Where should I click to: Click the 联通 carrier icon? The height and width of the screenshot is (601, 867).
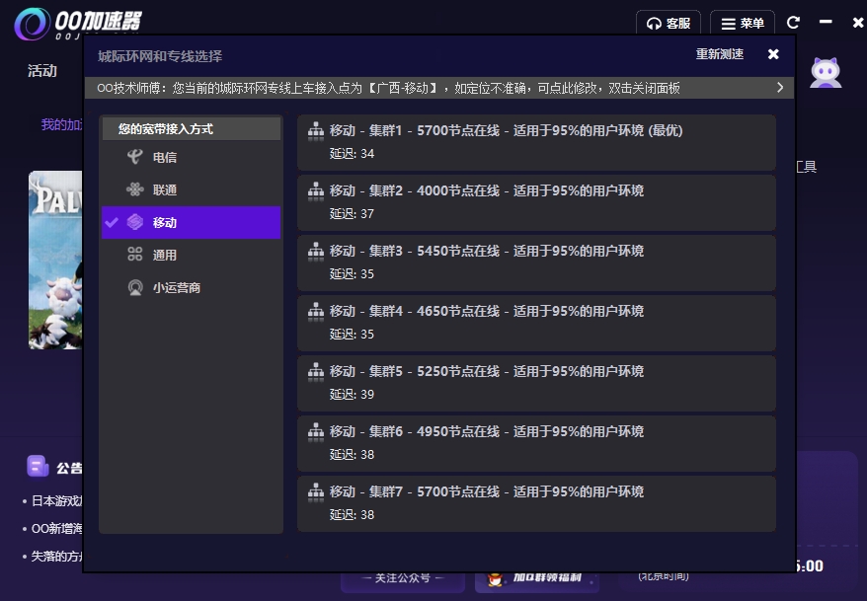tap(135, 189)
